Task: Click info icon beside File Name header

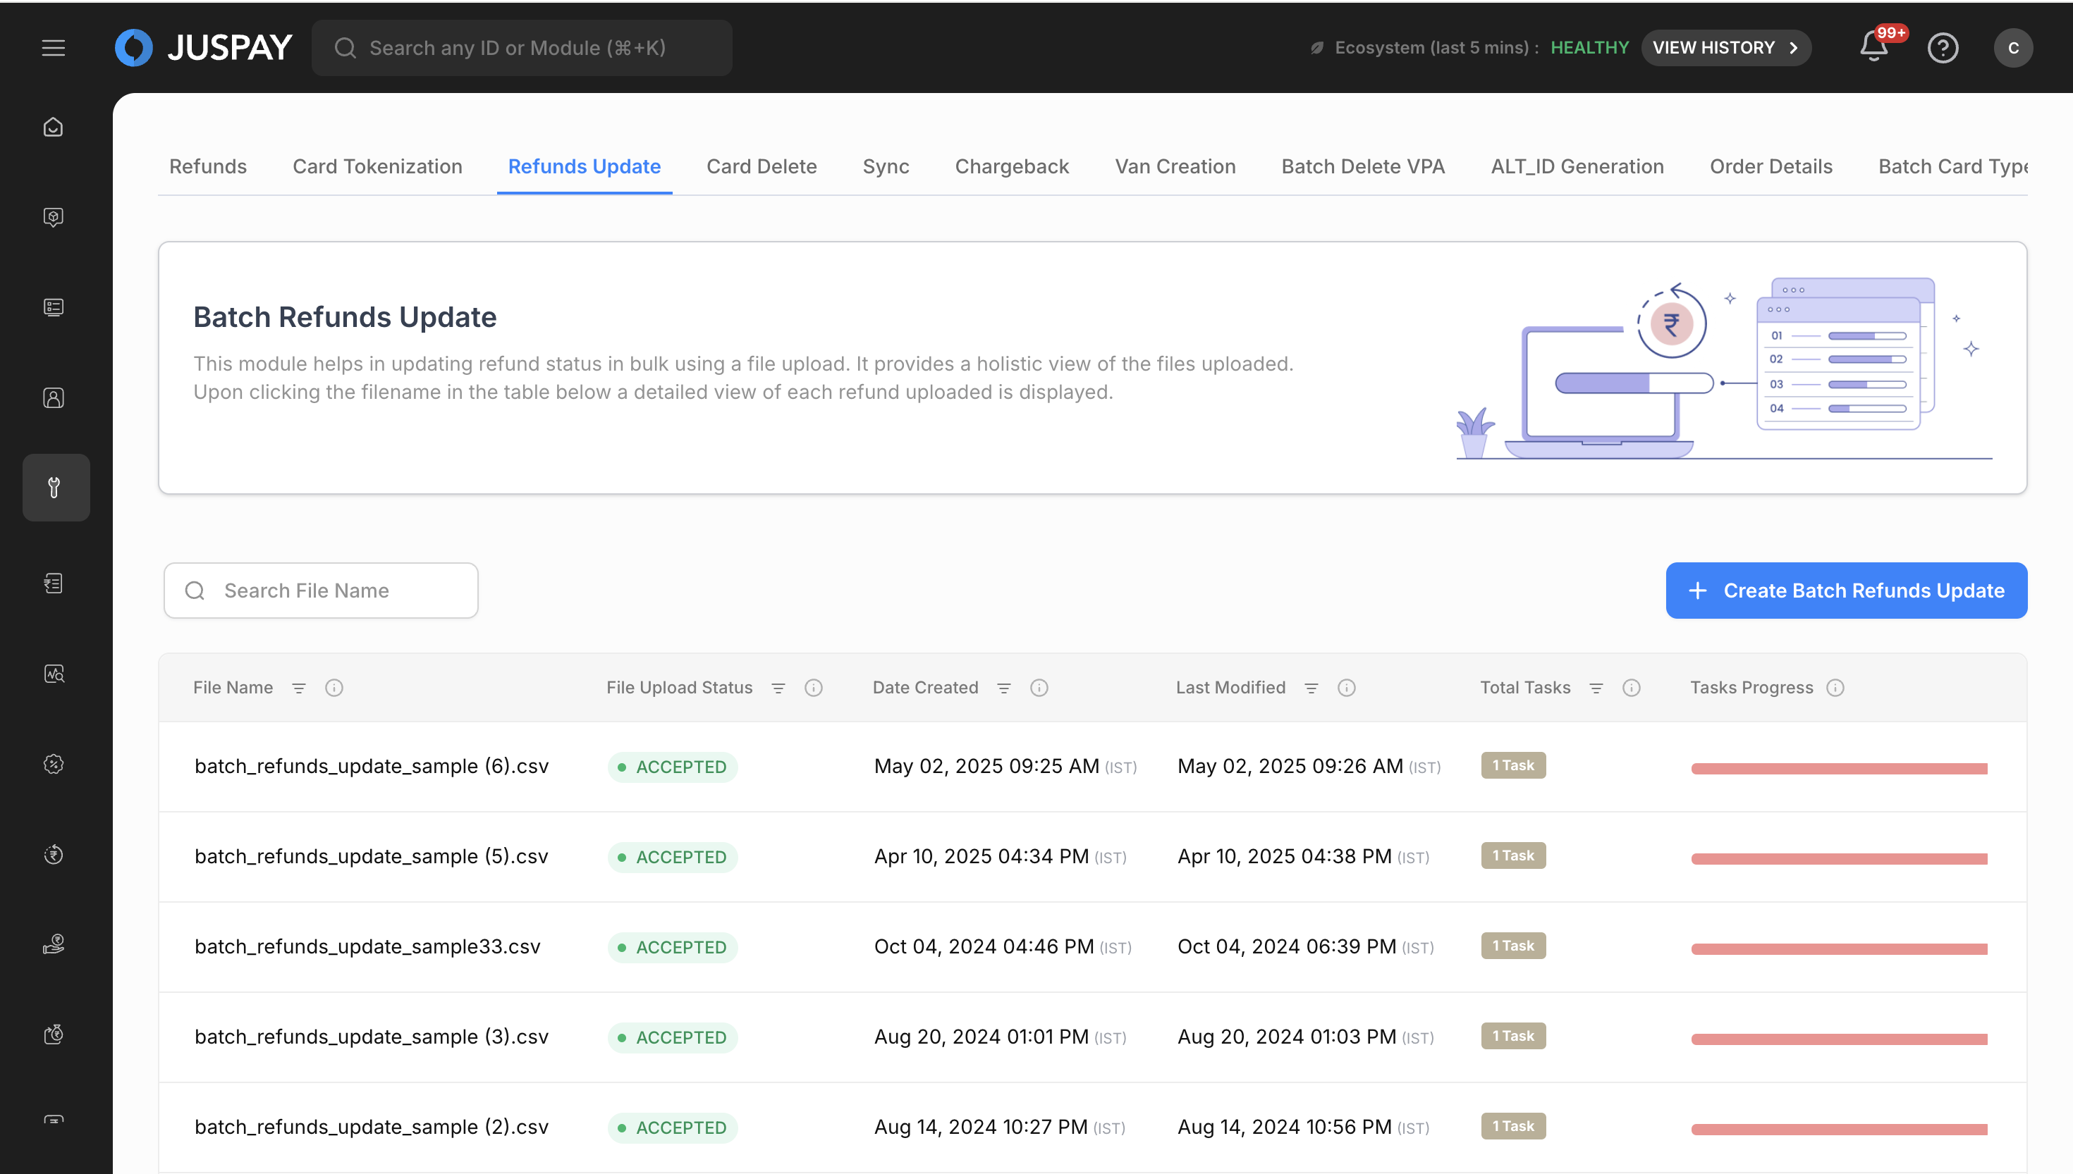Action: pos(334,688)
